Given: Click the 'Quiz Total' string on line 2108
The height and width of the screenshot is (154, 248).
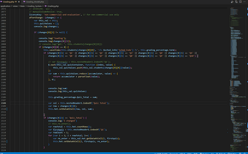Looking at the screenshot, I should (100, 103).
